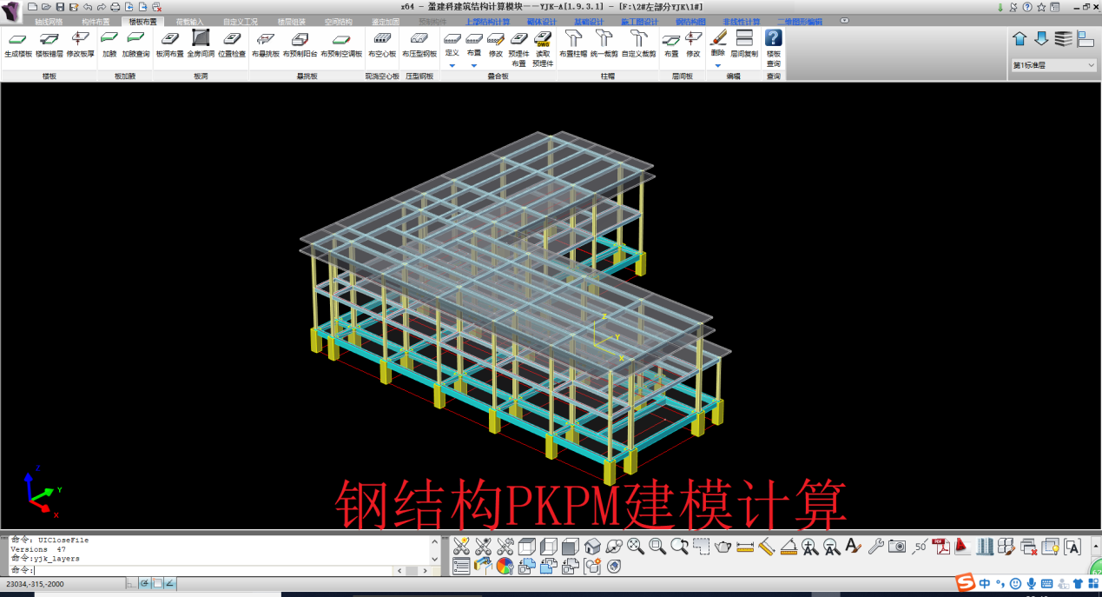This screenshot has width=1102, height=597.
Task: Select the 布压型钢板 profiled steel deck tool
Action: (x=419, y=44)
